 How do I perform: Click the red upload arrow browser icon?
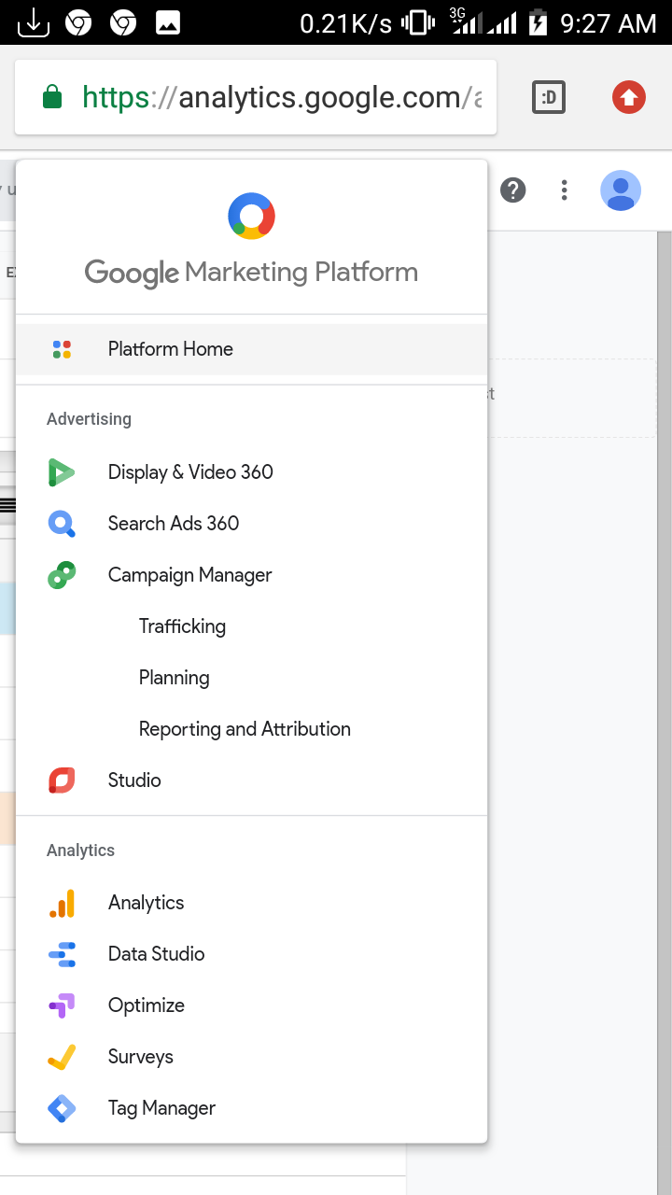629,97
